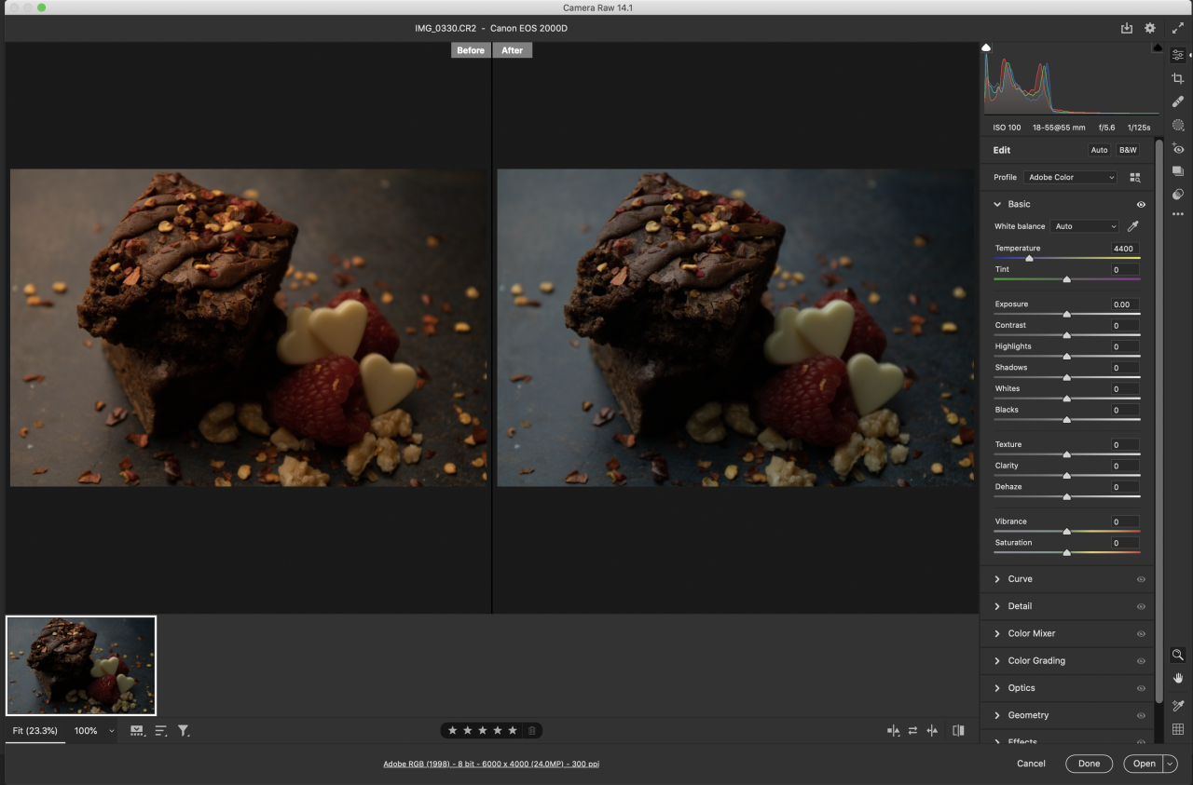Toggle Curve panel visibility eye
This screenshot has width=1193, height=785.
[1141, 579]
